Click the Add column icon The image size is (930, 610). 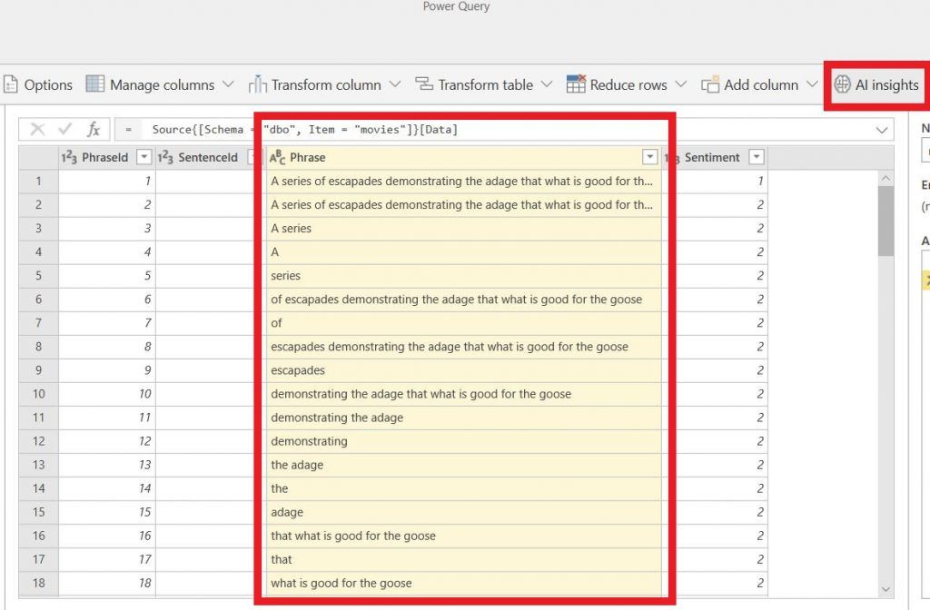point(710,84)
